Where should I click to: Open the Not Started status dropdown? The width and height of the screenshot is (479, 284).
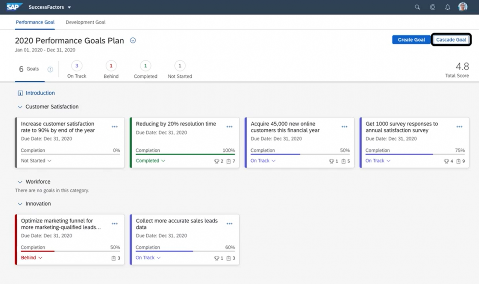36,161
